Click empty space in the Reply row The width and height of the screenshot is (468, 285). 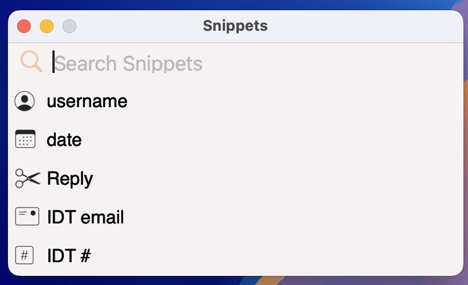pyautogui.click(x=274, y=178)
